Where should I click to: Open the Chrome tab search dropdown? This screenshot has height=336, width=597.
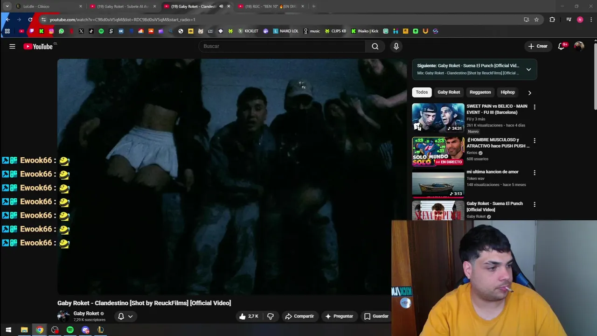pos(7,7)
